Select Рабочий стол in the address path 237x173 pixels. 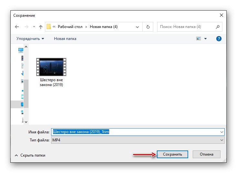[70, 27]
